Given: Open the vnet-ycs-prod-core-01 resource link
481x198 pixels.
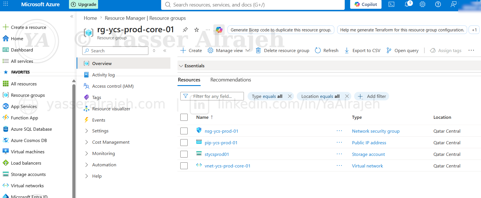Looking at the screenshot, I should click(x=227, y=166).
